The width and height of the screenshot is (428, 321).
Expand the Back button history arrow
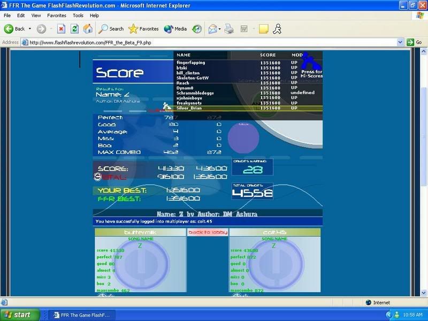point(30,29)
